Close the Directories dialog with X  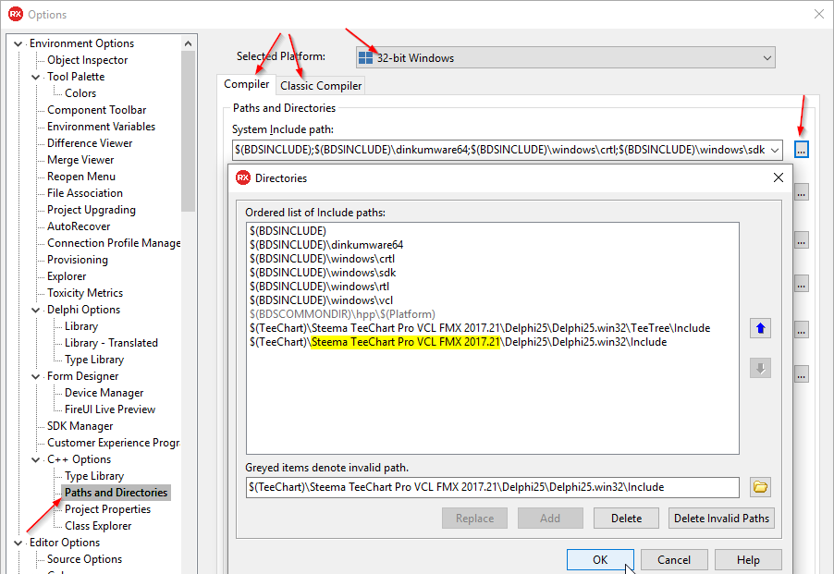coord(779,177)
